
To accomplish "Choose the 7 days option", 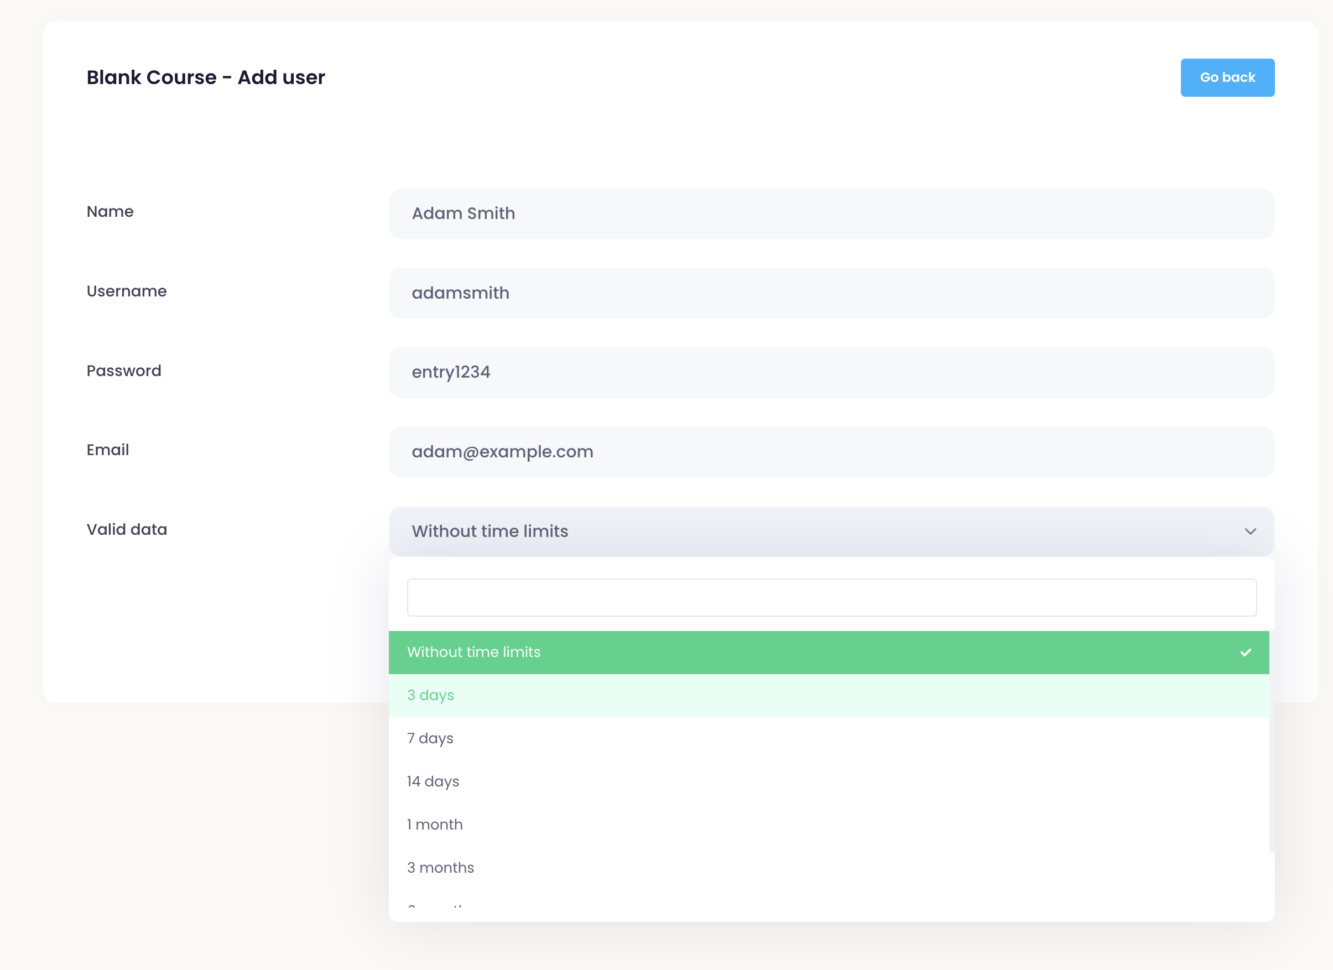I will click(x=430, y=738).
